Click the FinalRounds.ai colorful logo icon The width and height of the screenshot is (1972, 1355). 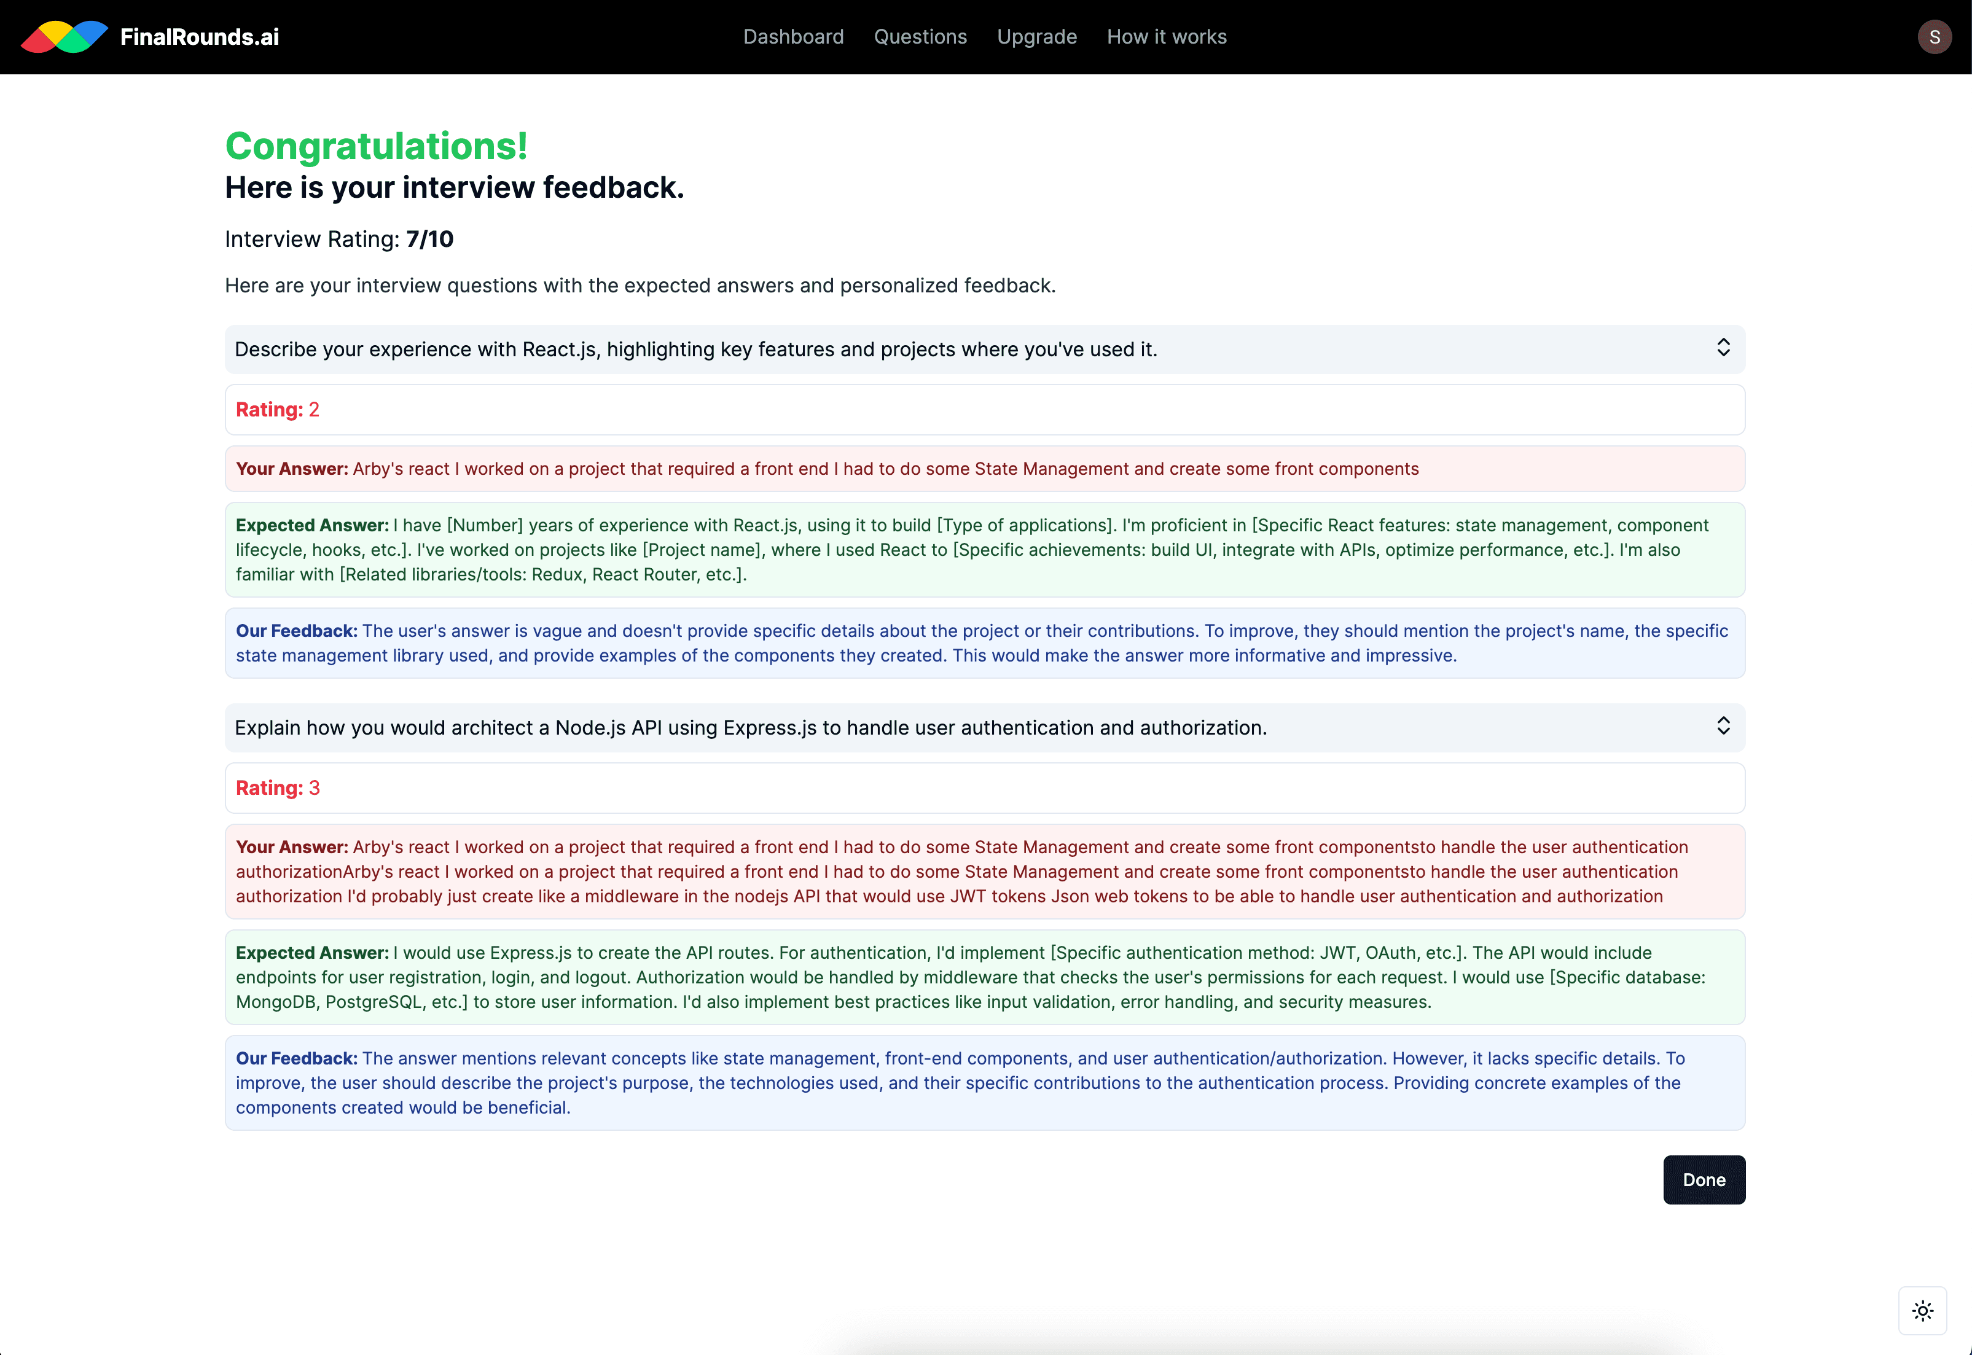(65, 36)
